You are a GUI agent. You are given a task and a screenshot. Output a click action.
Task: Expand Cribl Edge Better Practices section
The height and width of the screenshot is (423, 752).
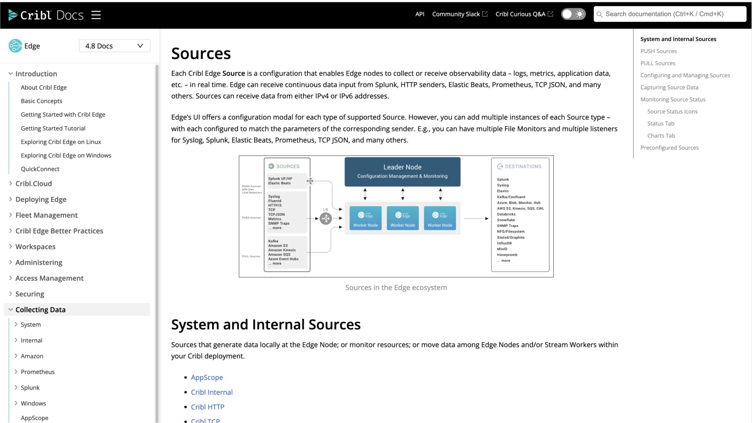point(11,231)
